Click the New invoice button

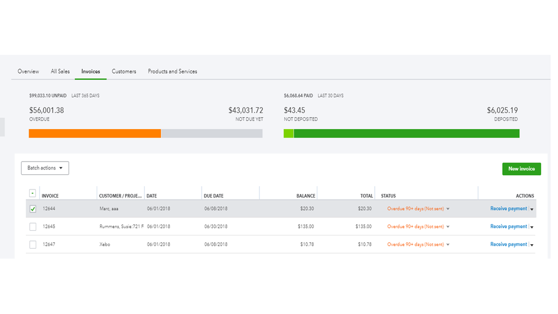(521, 169)
